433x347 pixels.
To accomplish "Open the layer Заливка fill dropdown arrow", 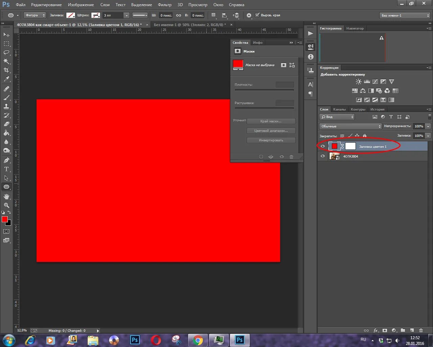I will click(x=428, y=136).
